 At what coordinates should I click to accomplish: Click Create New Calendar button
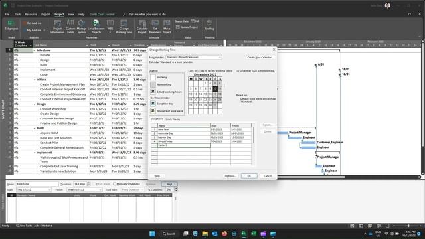click(x=260, y=58)
